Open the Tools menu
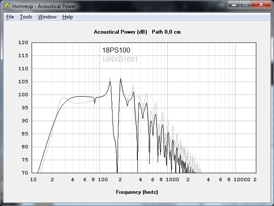Image resolution: width=274 pixels, height=206 pixels. 26,17
